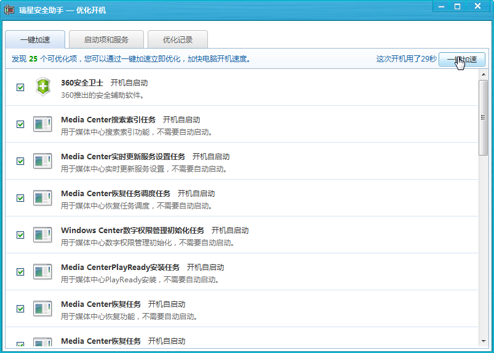Uncheck the Media Center恢复任务调度任务 checkbox
The height and width of the screenshot is (353, 494).
20,198
